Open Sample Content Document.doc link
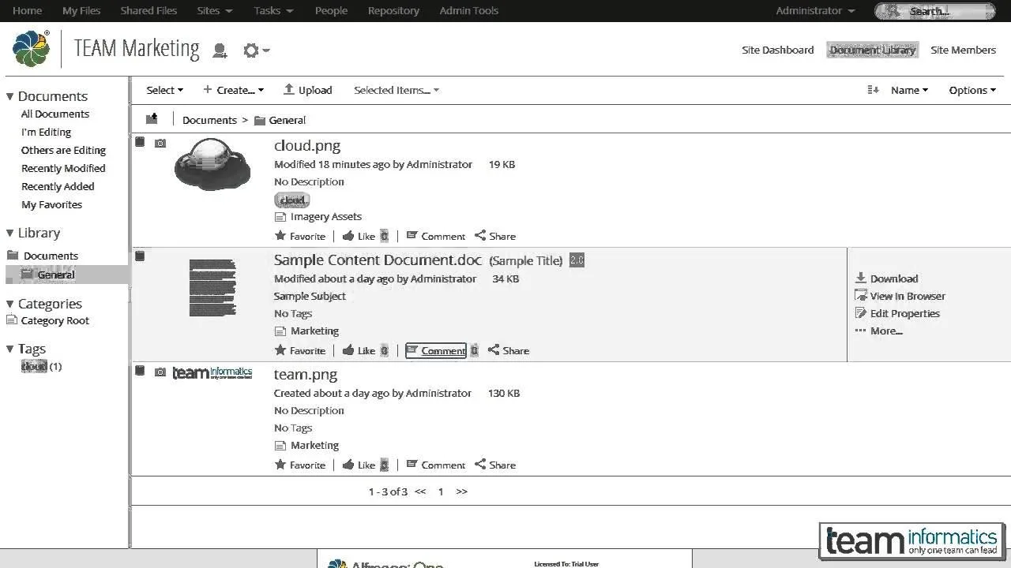The image size is (1011, 568). click(378, 260)
